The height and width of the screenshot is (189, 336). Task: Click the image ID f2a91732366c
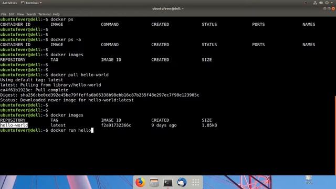(x=116, y=125)
